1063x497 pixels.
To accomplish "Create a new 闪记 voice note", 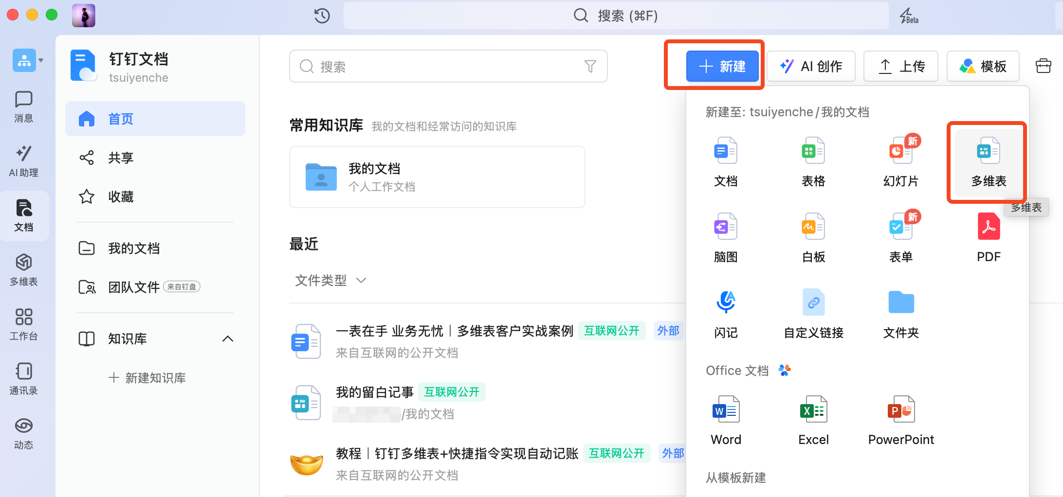I will 726,314.
